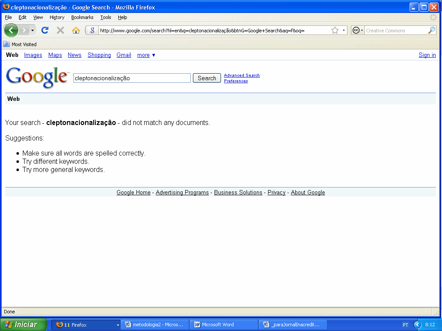This screenshot has width=442, height=331.
Task: Click the Stop loading X icon
Action: coord(60,30)
